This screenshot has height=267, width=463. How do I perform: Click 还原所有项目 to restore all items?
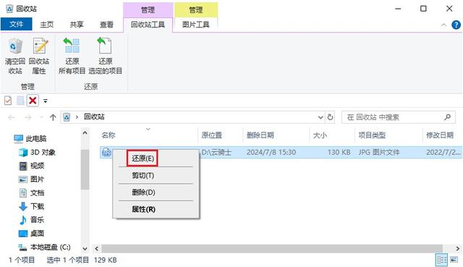tap(72, 56)
